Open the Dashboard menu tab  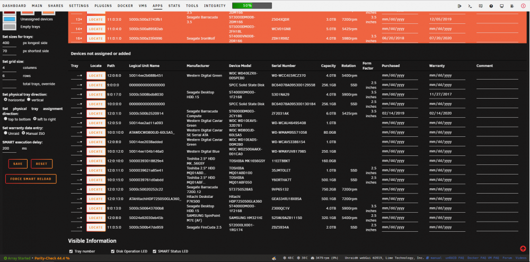click(14, 6)
